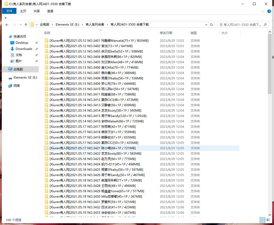This screenshot has height=225, width=274.
Task: Open recent locations dropdown arrow
Action: pyautogui.click(x=20, y=25)
